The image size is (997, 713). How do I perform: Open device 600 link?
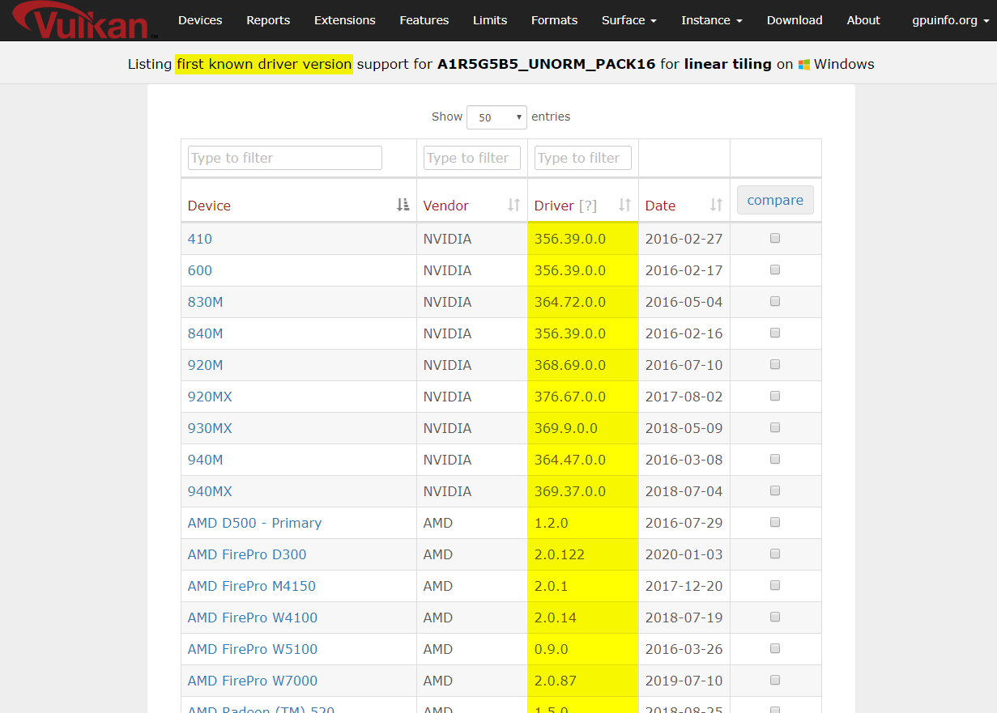click(x=200, y=270)
